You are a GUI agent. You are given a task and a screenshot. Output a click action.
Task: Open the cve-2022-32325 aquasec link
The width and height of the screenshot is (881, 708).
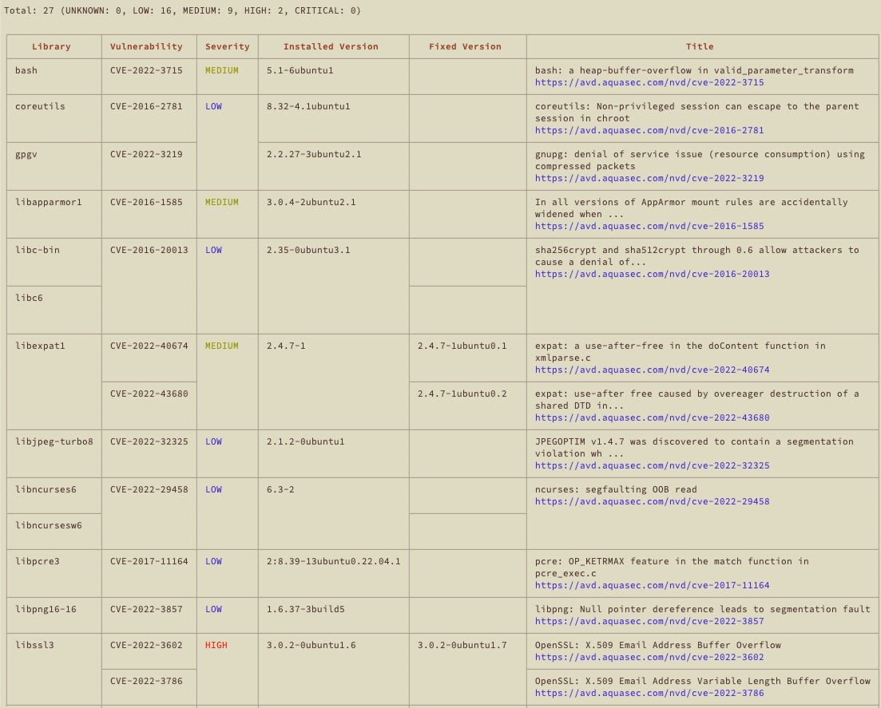coord(652,465)
